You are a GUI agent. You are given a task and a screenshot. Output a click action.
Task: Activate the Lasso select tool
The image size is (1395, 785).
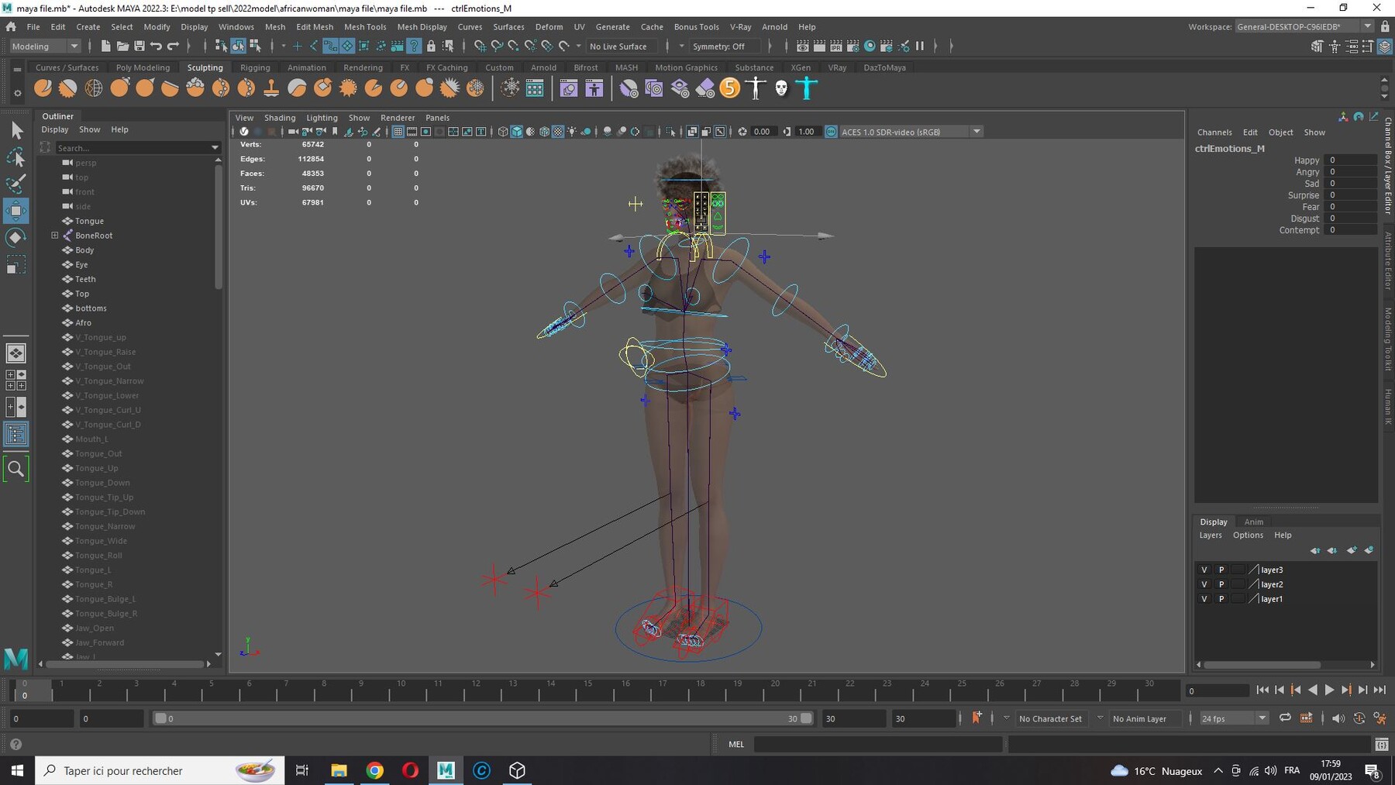tap(16, 157)
